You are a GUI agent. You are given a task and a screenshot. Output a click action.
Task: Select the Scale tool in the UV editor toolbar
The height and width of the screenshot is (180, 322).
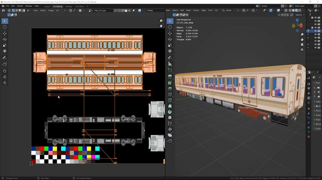click(x=5, y=45)
